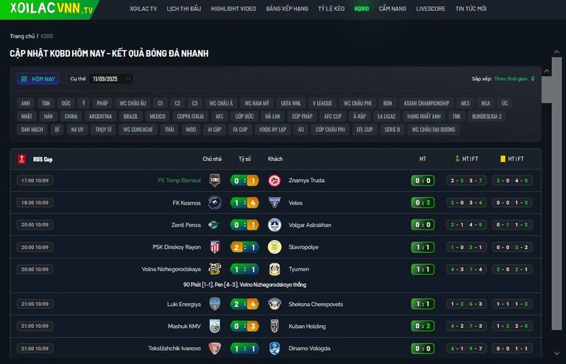Click PSK Dinskoy Rayon team logo
Viewport: 566px width, 364px height.
tap(215, 247)
